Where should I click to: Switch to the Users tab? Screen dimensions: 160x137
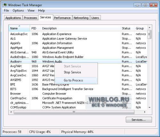[x=95, y=18]
